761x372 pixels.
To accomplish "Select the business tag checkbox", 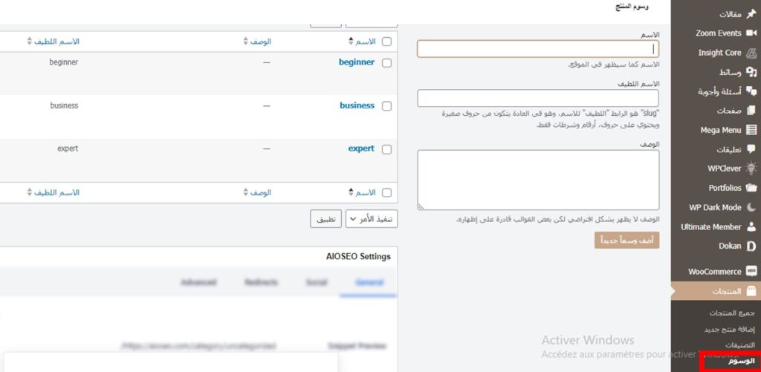I will tap(386, 106).
